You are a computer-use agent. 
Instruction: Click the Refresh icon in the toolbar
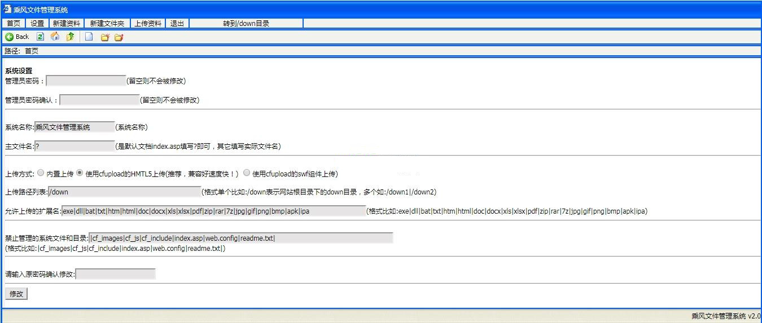[x=40, y=37]
